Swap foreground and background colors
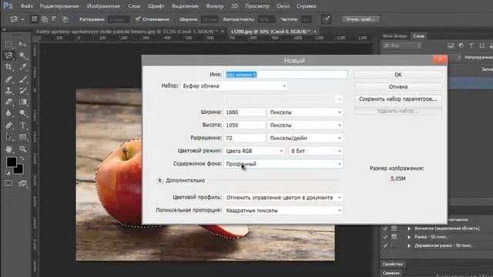Viewport: 493px width, 277px height. pos(22,159)
